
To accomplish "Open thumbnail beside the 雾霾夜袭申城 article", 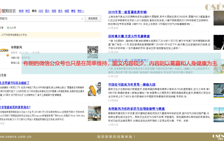I will pyautogui.click(x=219, y=18).
